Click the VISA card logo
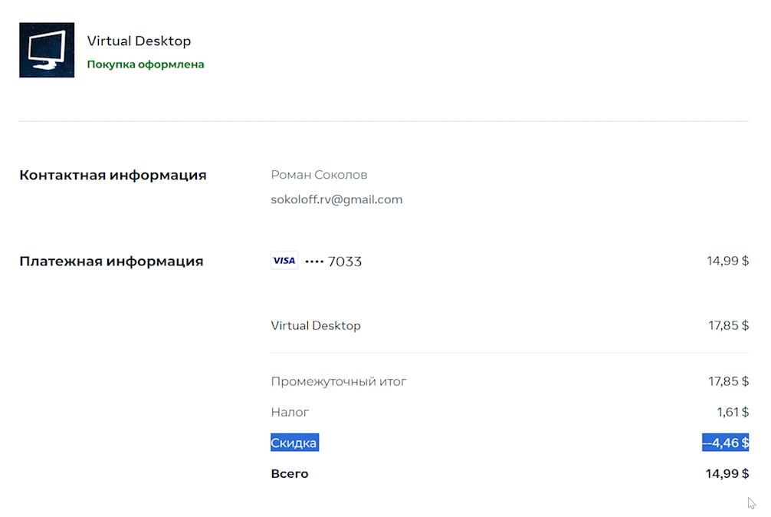 (x=284, y=261)
